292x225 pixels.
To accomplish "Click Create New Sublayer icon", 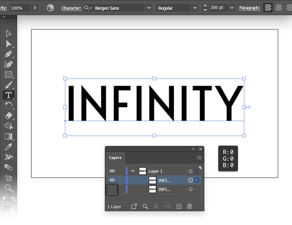I will point(167,206).
